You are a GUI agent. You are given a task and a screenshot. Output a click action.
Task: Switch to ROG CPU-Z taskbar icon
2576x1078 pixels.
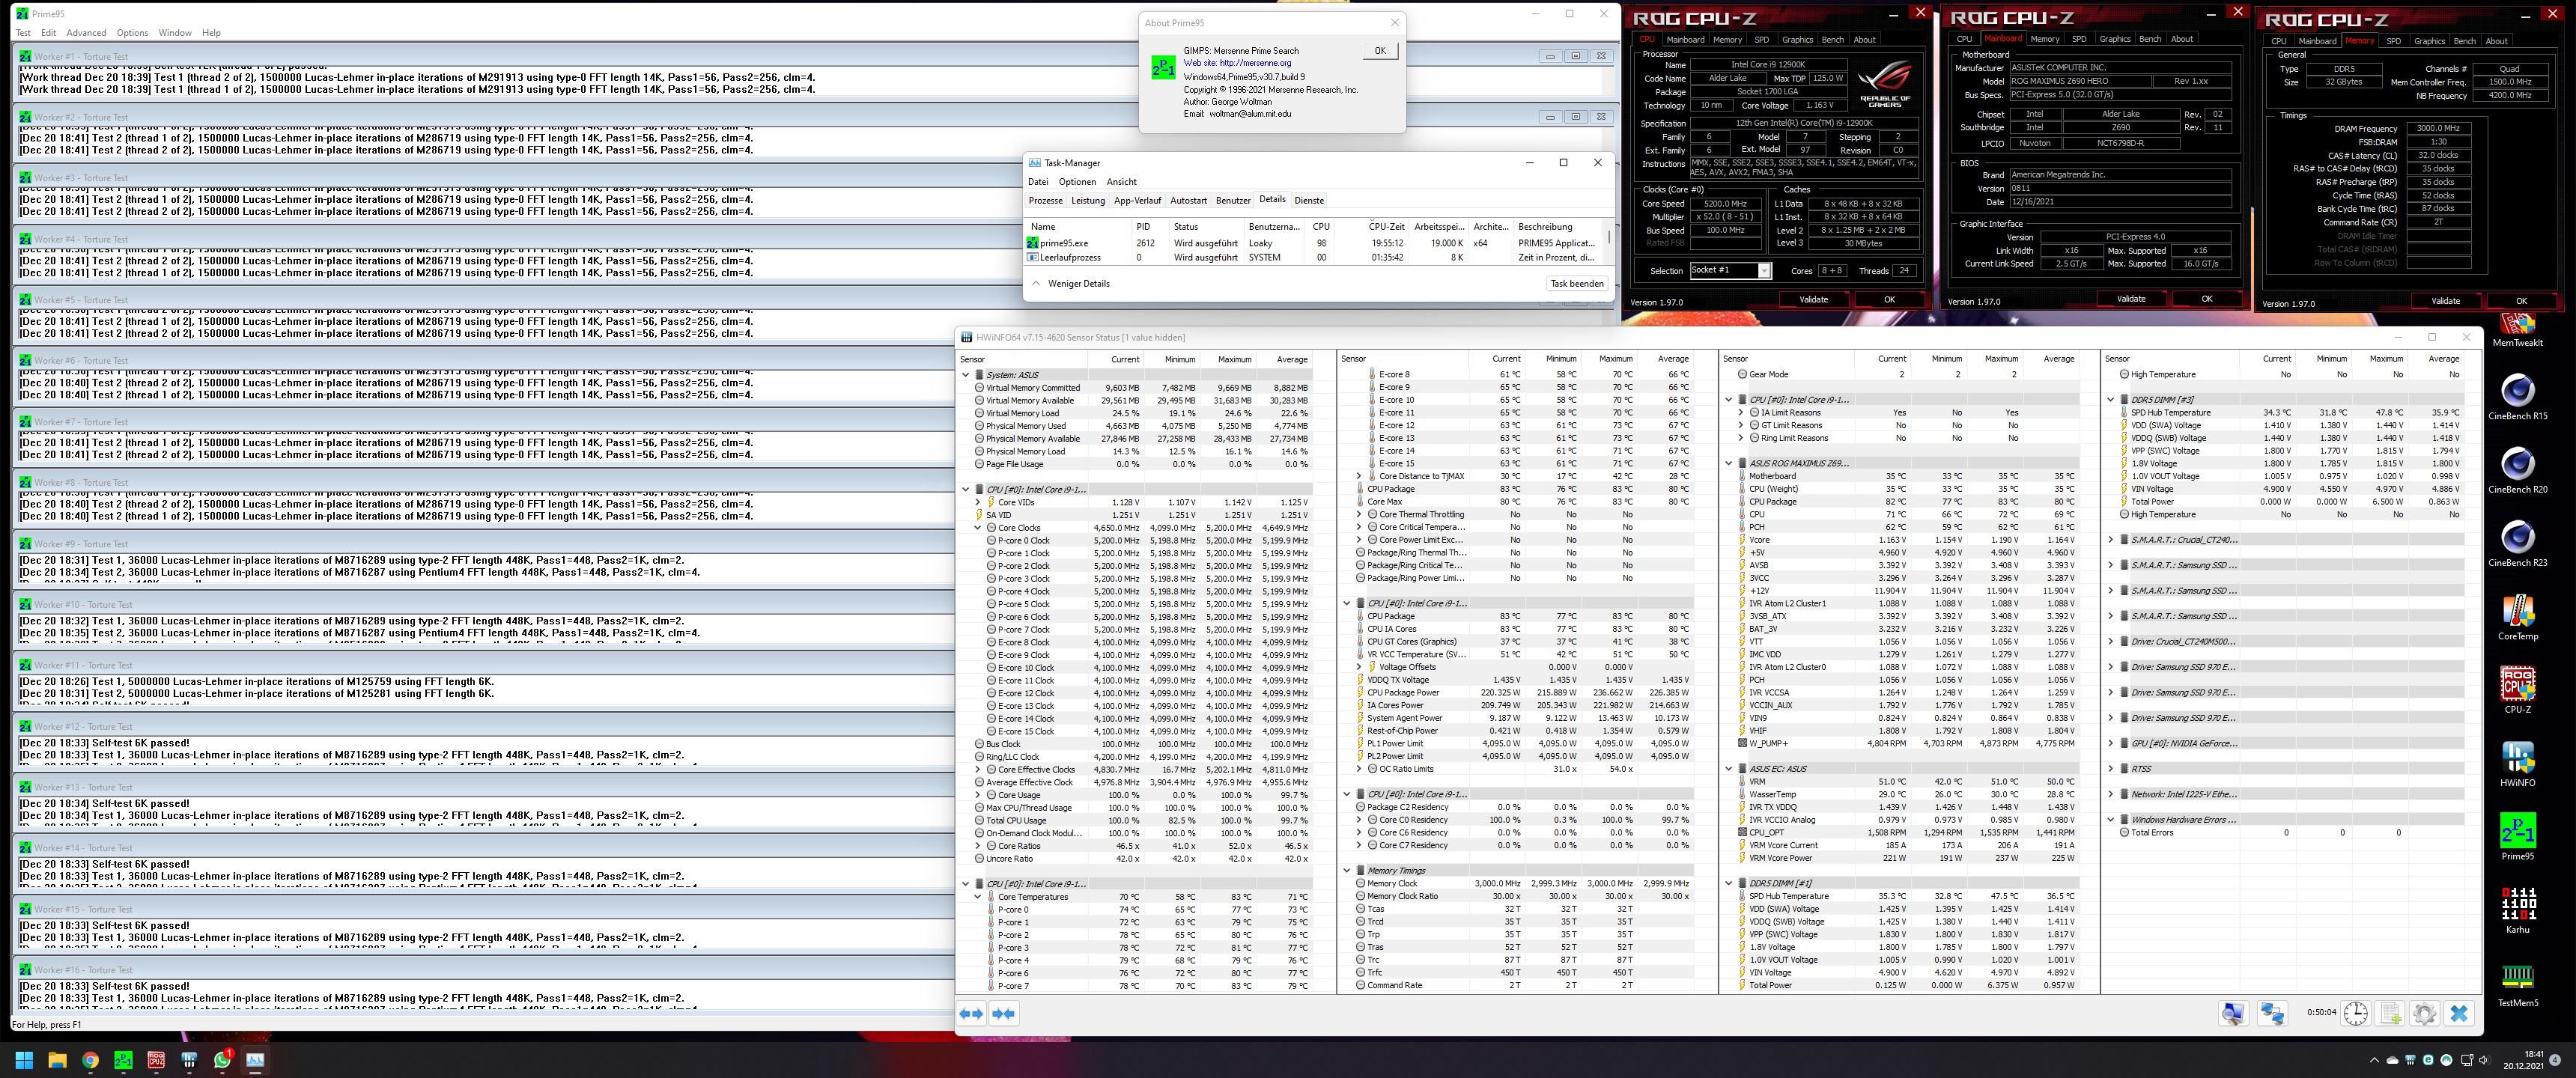point(156,1060)
